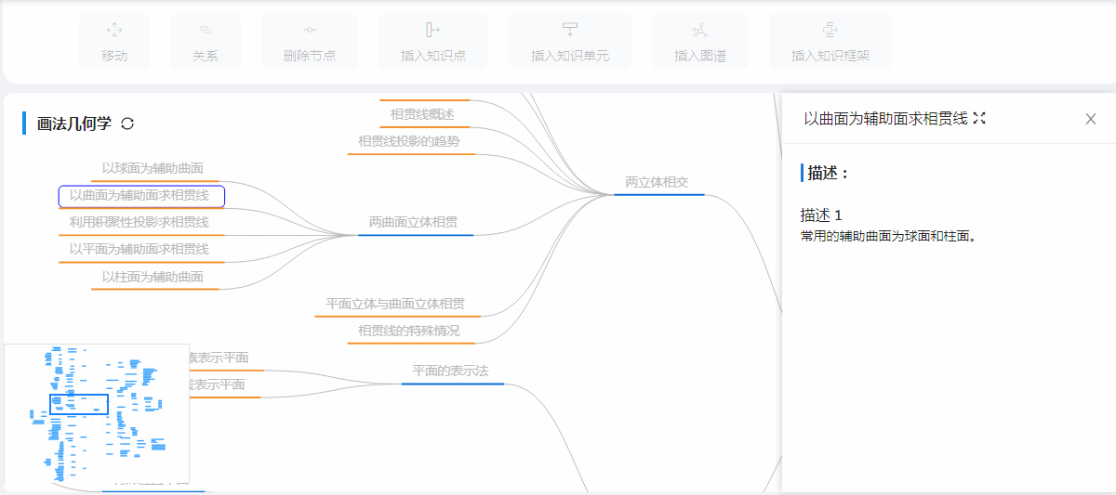The width and height of the screenshot is (1116, 495).
Task: Click the 利用积聚性投影求相贯线 node
Action: (x=139, y=223)
